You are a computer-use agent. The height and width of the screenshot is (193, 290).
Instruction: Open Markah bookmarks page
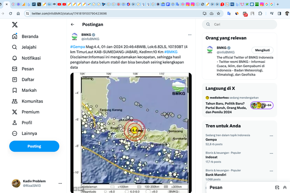pyautogui.click(x=24, y=90)
